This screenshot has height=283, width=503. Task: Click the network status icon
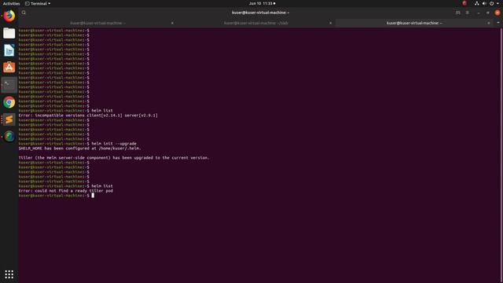(x=477, y=3)
